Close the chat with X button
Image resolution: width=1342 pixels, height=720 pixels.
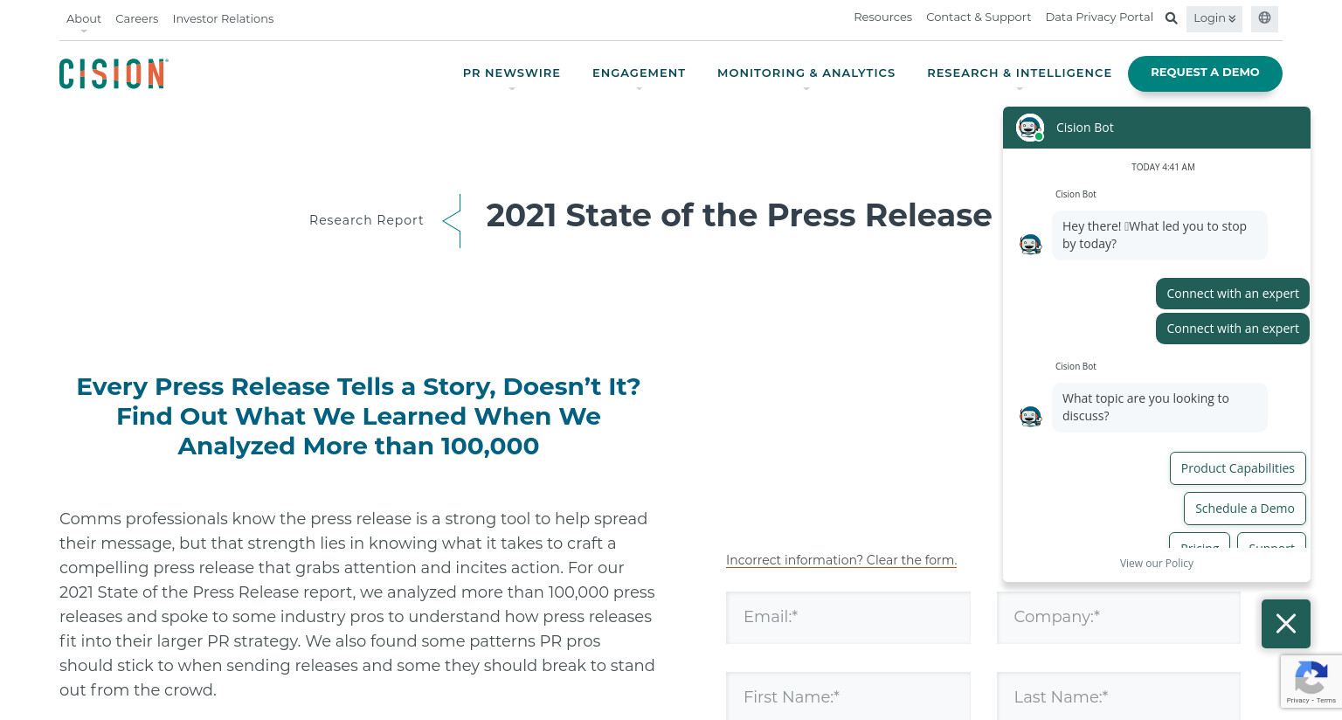(x=1285, y=623)
